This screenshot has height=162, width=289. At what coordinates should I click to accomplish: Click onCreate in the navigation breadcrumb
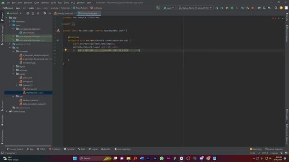coord(96,8)
